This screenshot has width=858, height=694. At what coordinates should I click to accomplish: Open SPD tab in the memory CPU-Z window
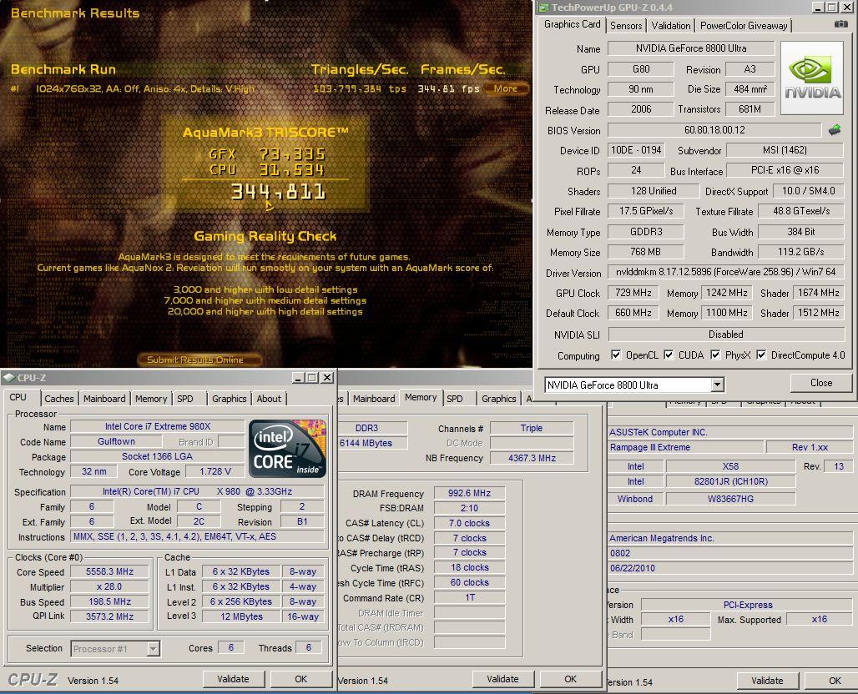pos(455,399)
